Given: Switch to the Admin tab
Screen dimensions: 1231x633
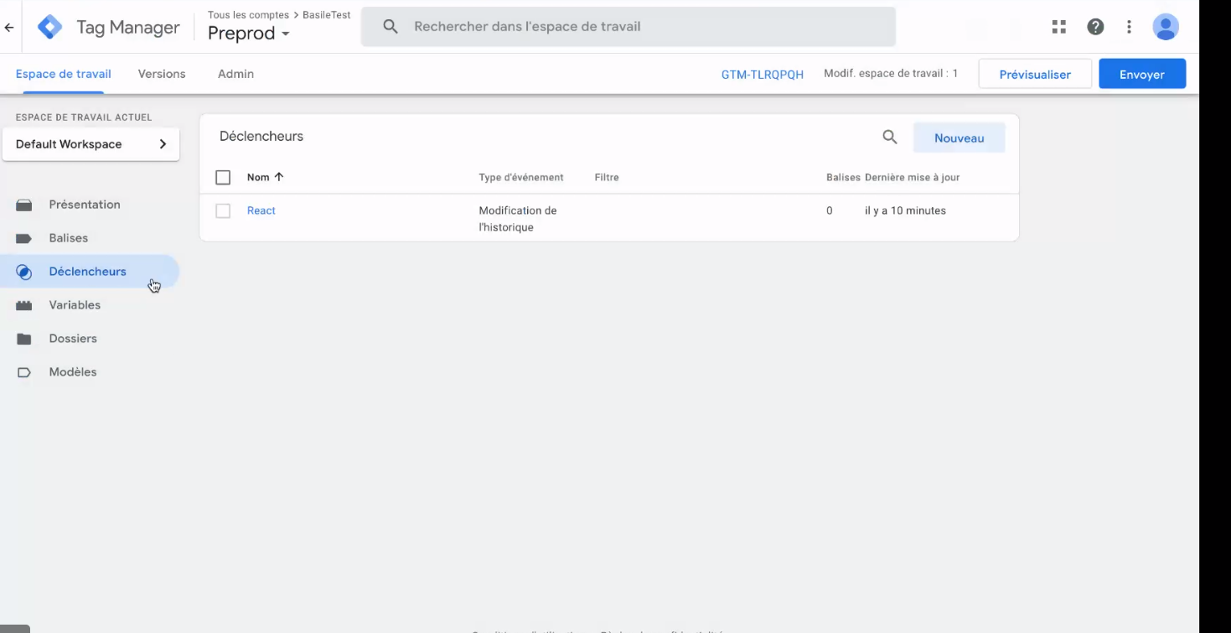Looking at the screenshot, I should [235, 74].
